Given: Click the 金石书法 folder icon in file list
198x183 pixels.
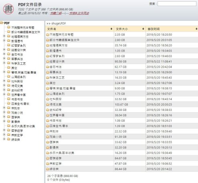Looking at the screenshot, I should 48,67.
